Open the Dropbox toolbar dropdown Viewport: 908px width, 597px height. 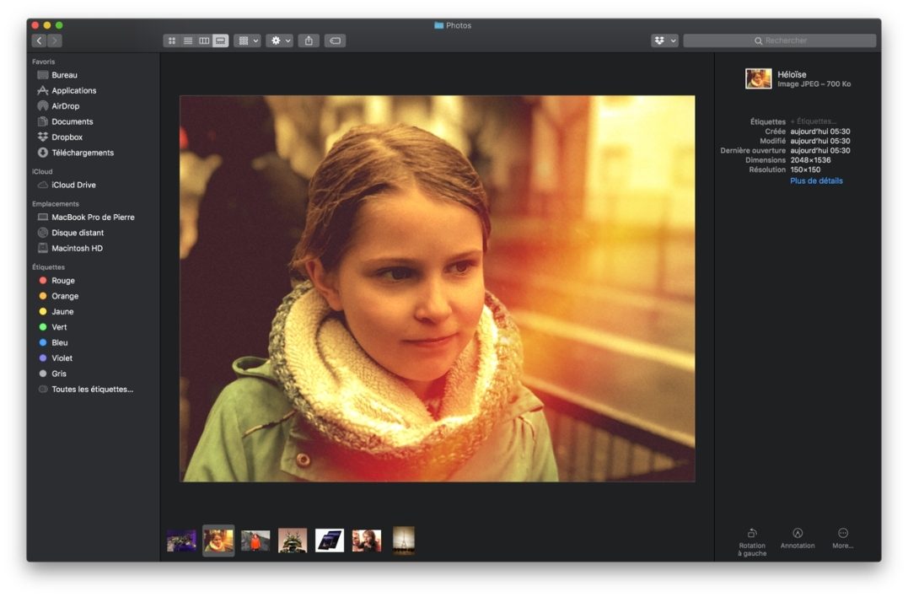click(664, 40)
